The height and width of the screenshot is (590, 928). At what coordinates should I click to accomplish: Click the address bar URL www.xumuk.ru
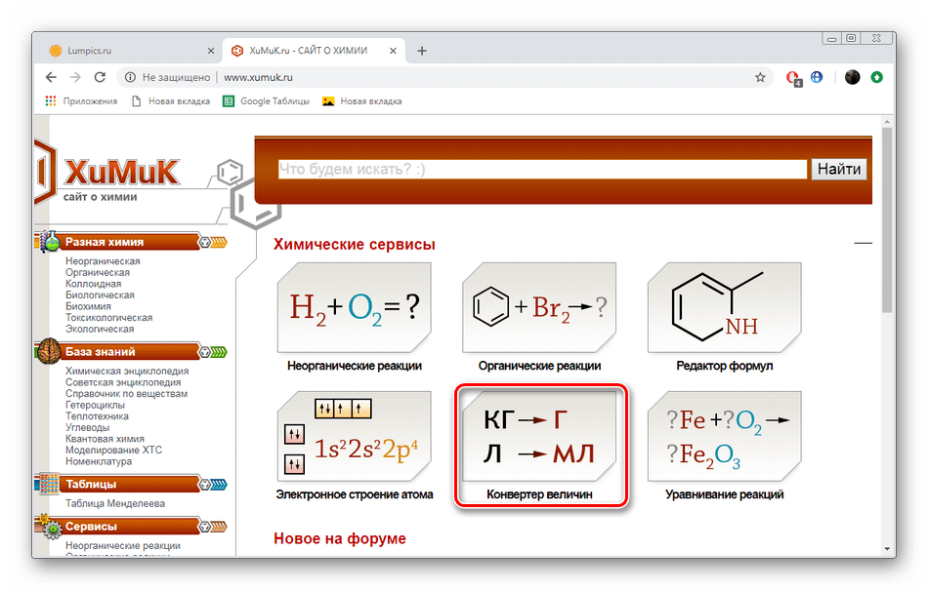tap(258, 77)
